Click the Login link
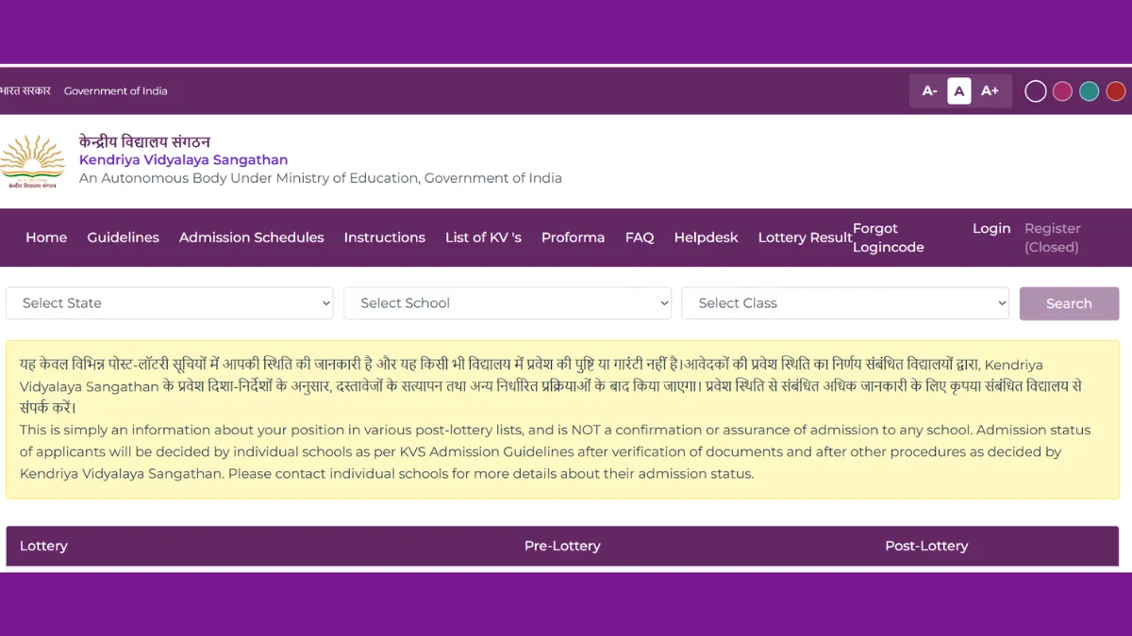The image size is (1132, 636). [991, 229]
